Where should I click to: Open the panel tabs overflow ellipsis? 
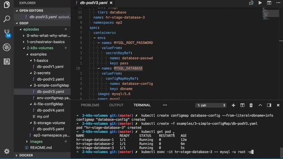(165, 105)
